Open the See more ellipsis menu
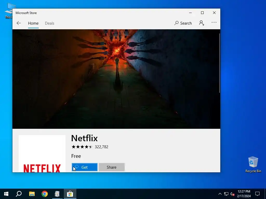The image size is (266, 199). point(214,22)
